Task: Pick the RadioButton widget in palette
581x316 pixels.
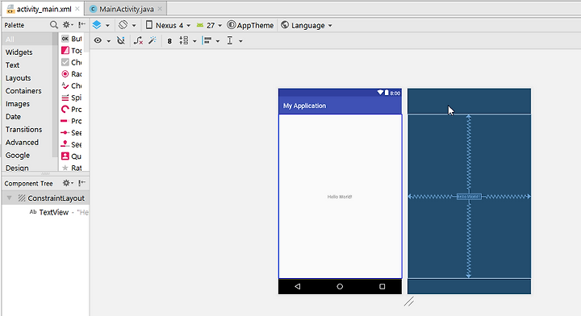Action: pyautogui.click(x=71, y=74)
